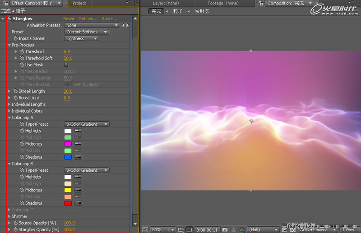Screen dimensions: 361x233
Task: Open the About link for Starglow
Action: [x=110, y=19]
